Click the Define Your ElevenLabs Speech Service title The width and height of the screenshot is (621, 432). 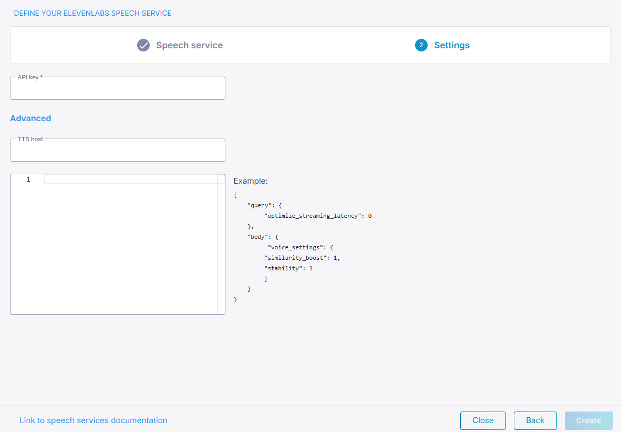pyautogui.click(x=92, y=13)
